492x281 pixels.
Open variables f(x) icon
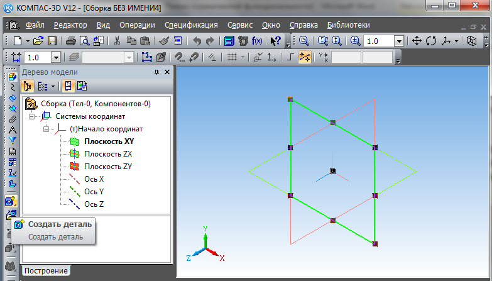257,41
